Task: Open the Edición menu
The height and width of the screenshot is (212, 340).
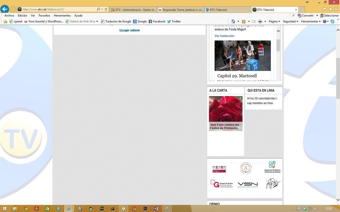Action: click(x=23, y=15)
